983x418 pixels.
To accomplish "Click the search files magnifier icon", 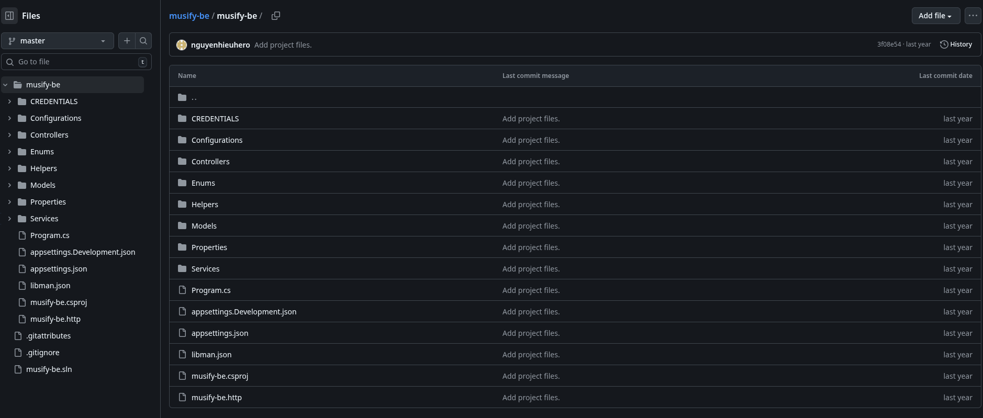I will (x=143, y=41).
